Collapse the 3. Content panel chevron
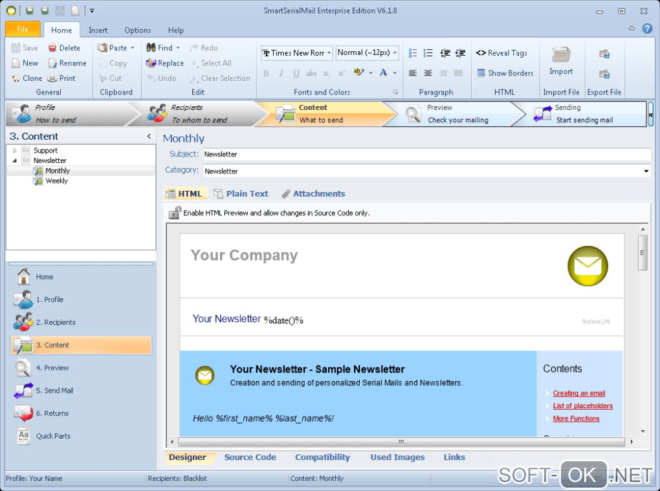The image size is (660, 491). [x=149, y=136]
